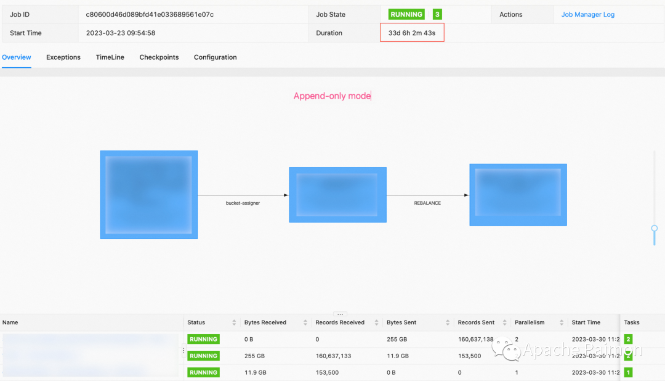The height and width of the screenshot is (381, 665).
Task: Switch to the Exceptions tab
Action: (x=63, y=57)
